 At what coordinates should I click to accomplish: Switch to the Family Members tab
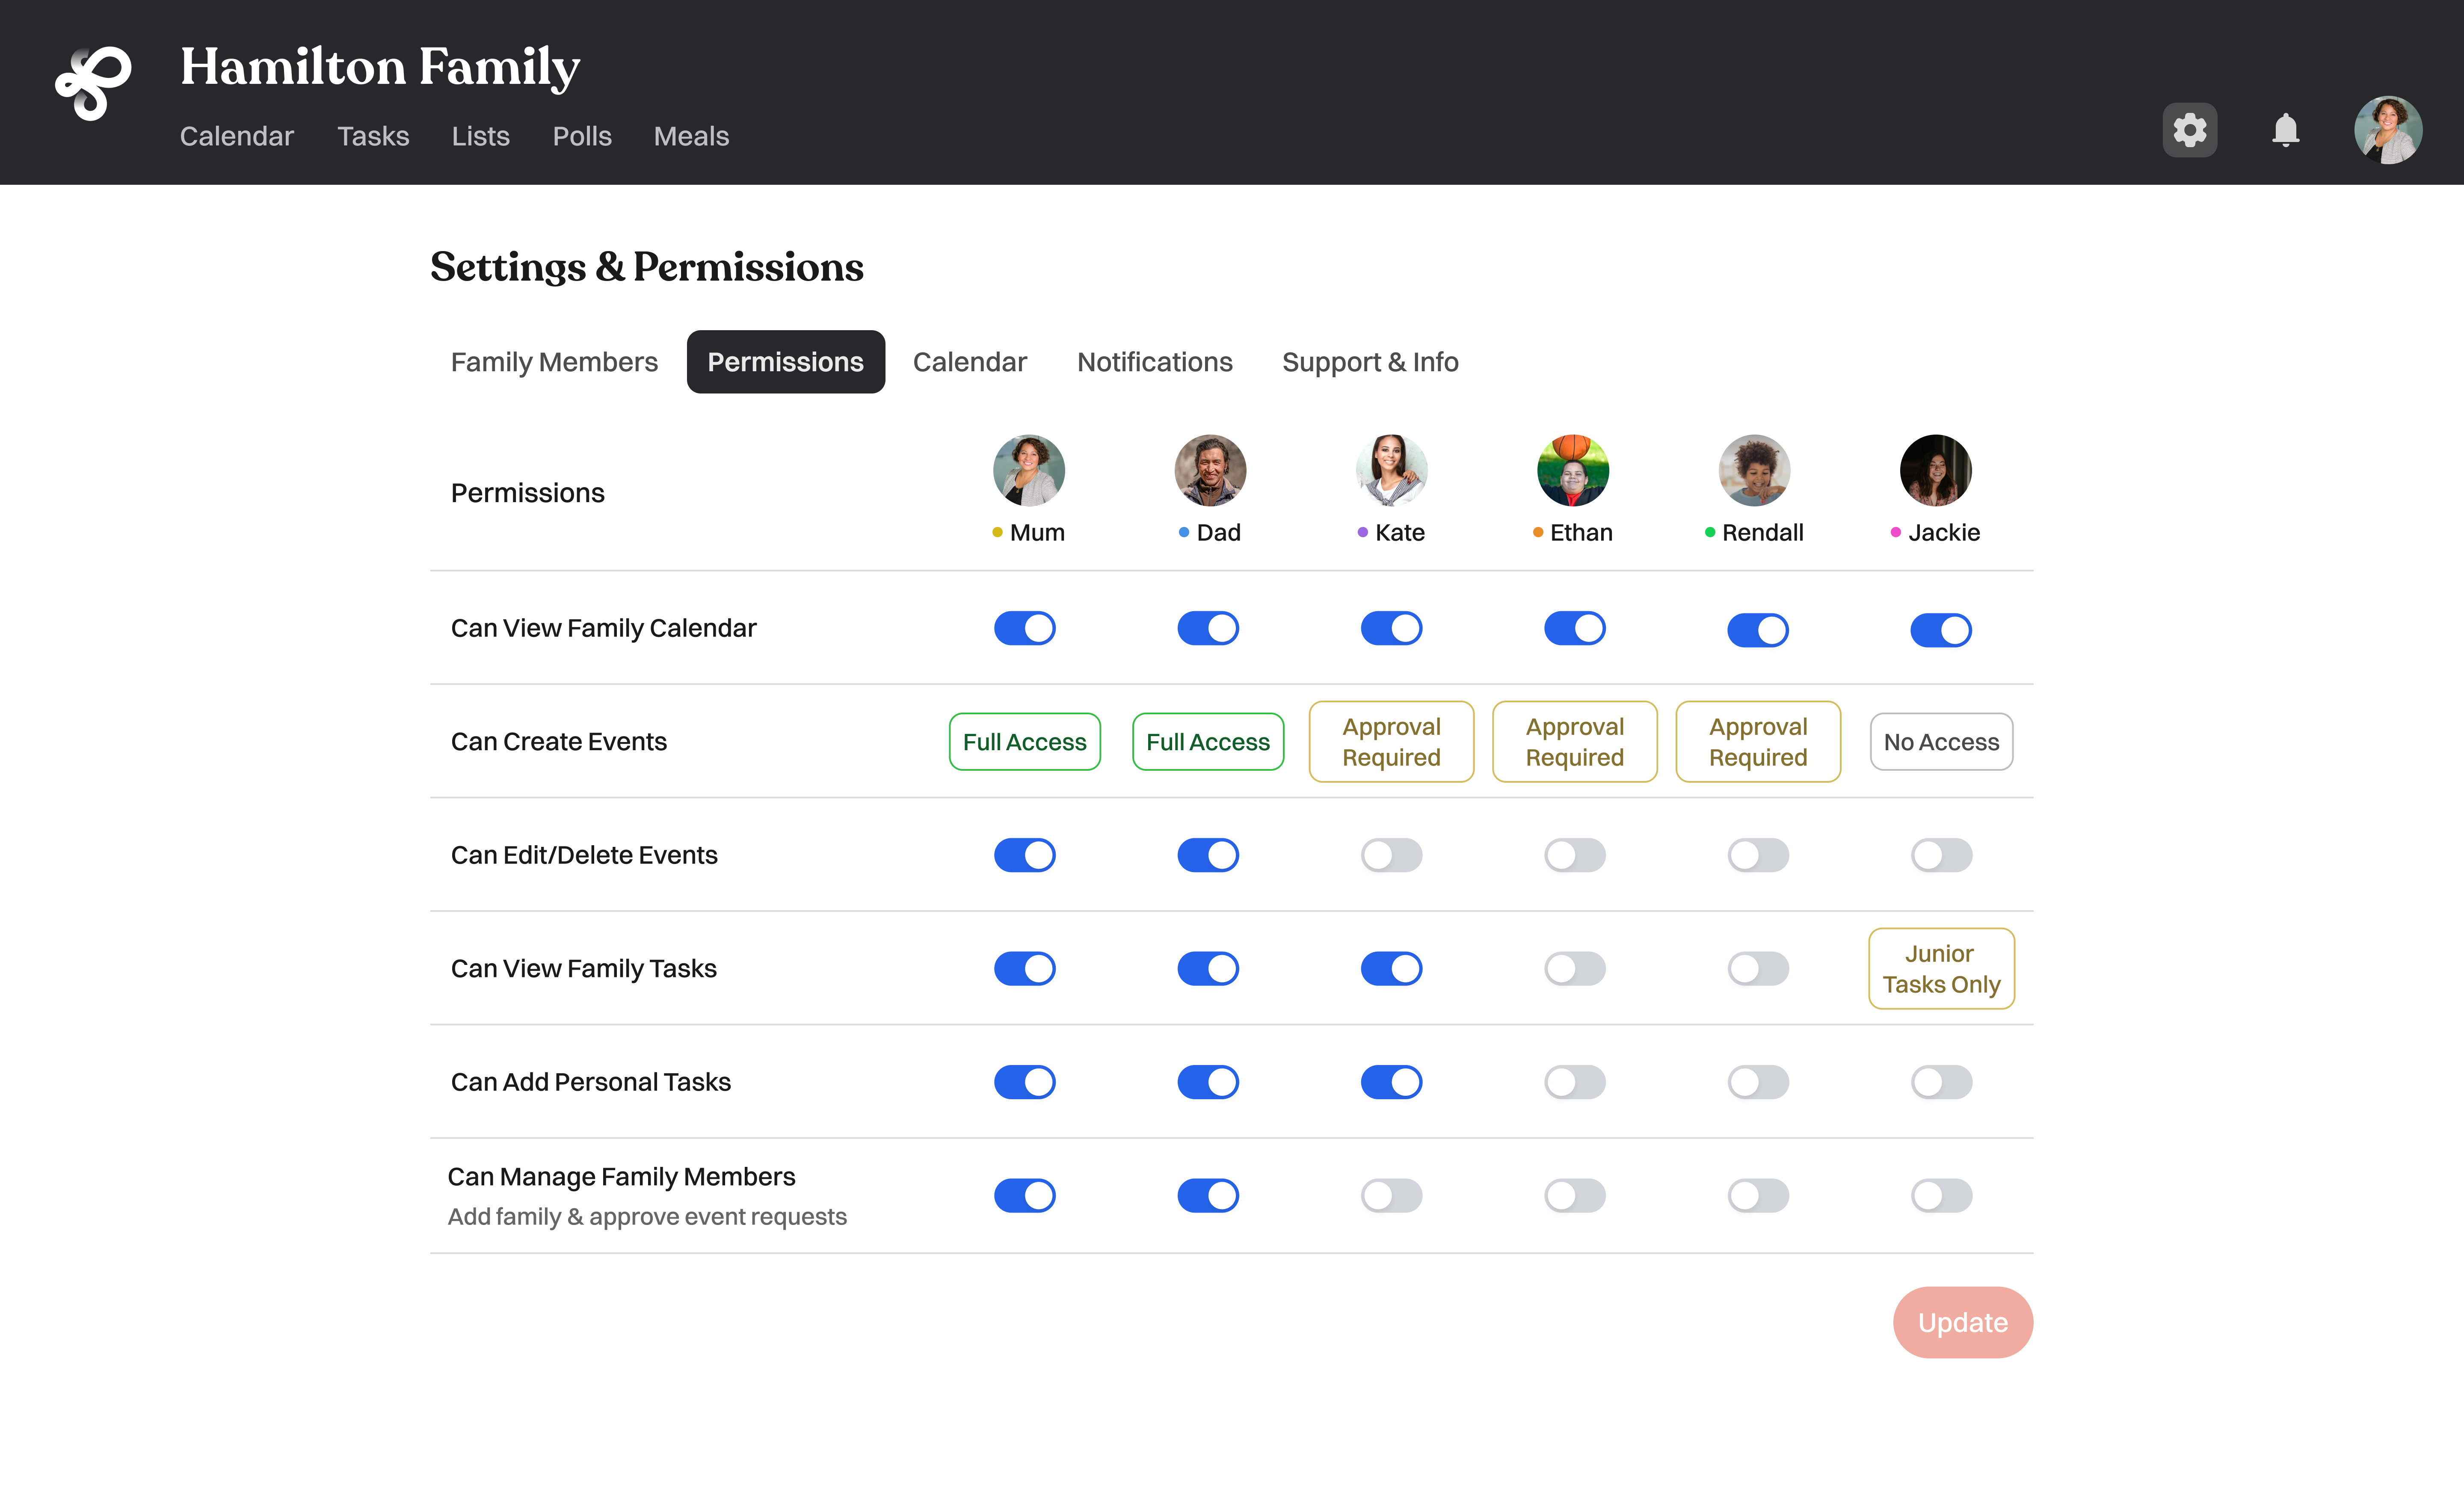(x=554, y=362)
